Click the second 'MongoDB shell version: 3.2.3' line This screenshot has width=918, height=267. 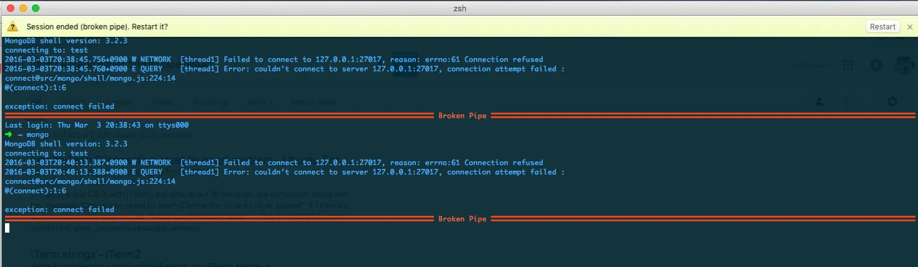point(66,144)
